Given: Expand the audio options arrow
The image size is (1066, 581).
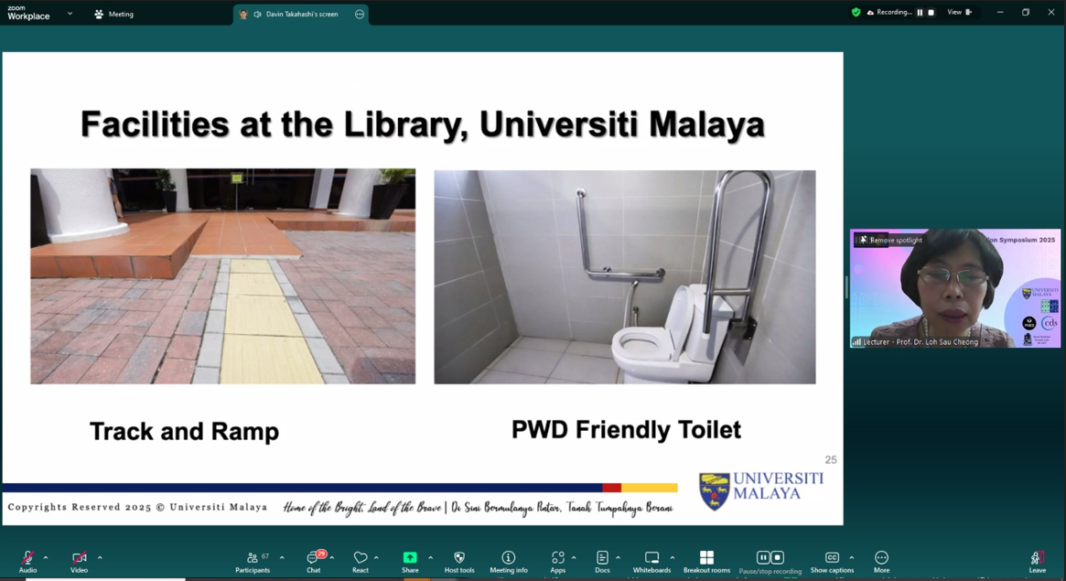Looking at the screenshot, I should [46, 557].
